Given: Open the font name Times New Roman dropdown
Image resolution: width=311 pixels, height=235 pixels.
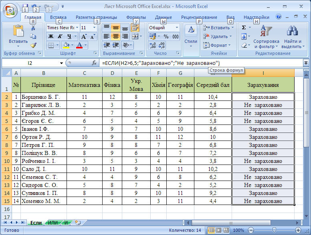Looking at the screenshot, I should pos(77,28).
